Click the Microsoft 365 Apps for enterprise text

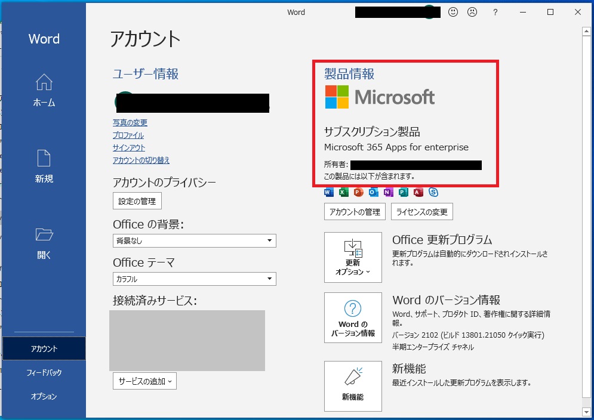point(396,147)
